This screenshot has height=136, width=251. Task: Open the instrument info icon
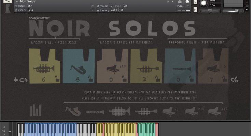(x=187, y=2)
